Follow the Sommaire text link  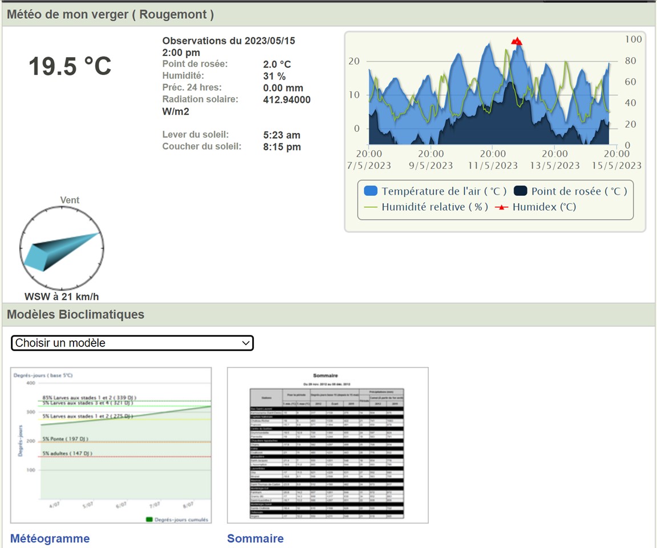(255, 538)
